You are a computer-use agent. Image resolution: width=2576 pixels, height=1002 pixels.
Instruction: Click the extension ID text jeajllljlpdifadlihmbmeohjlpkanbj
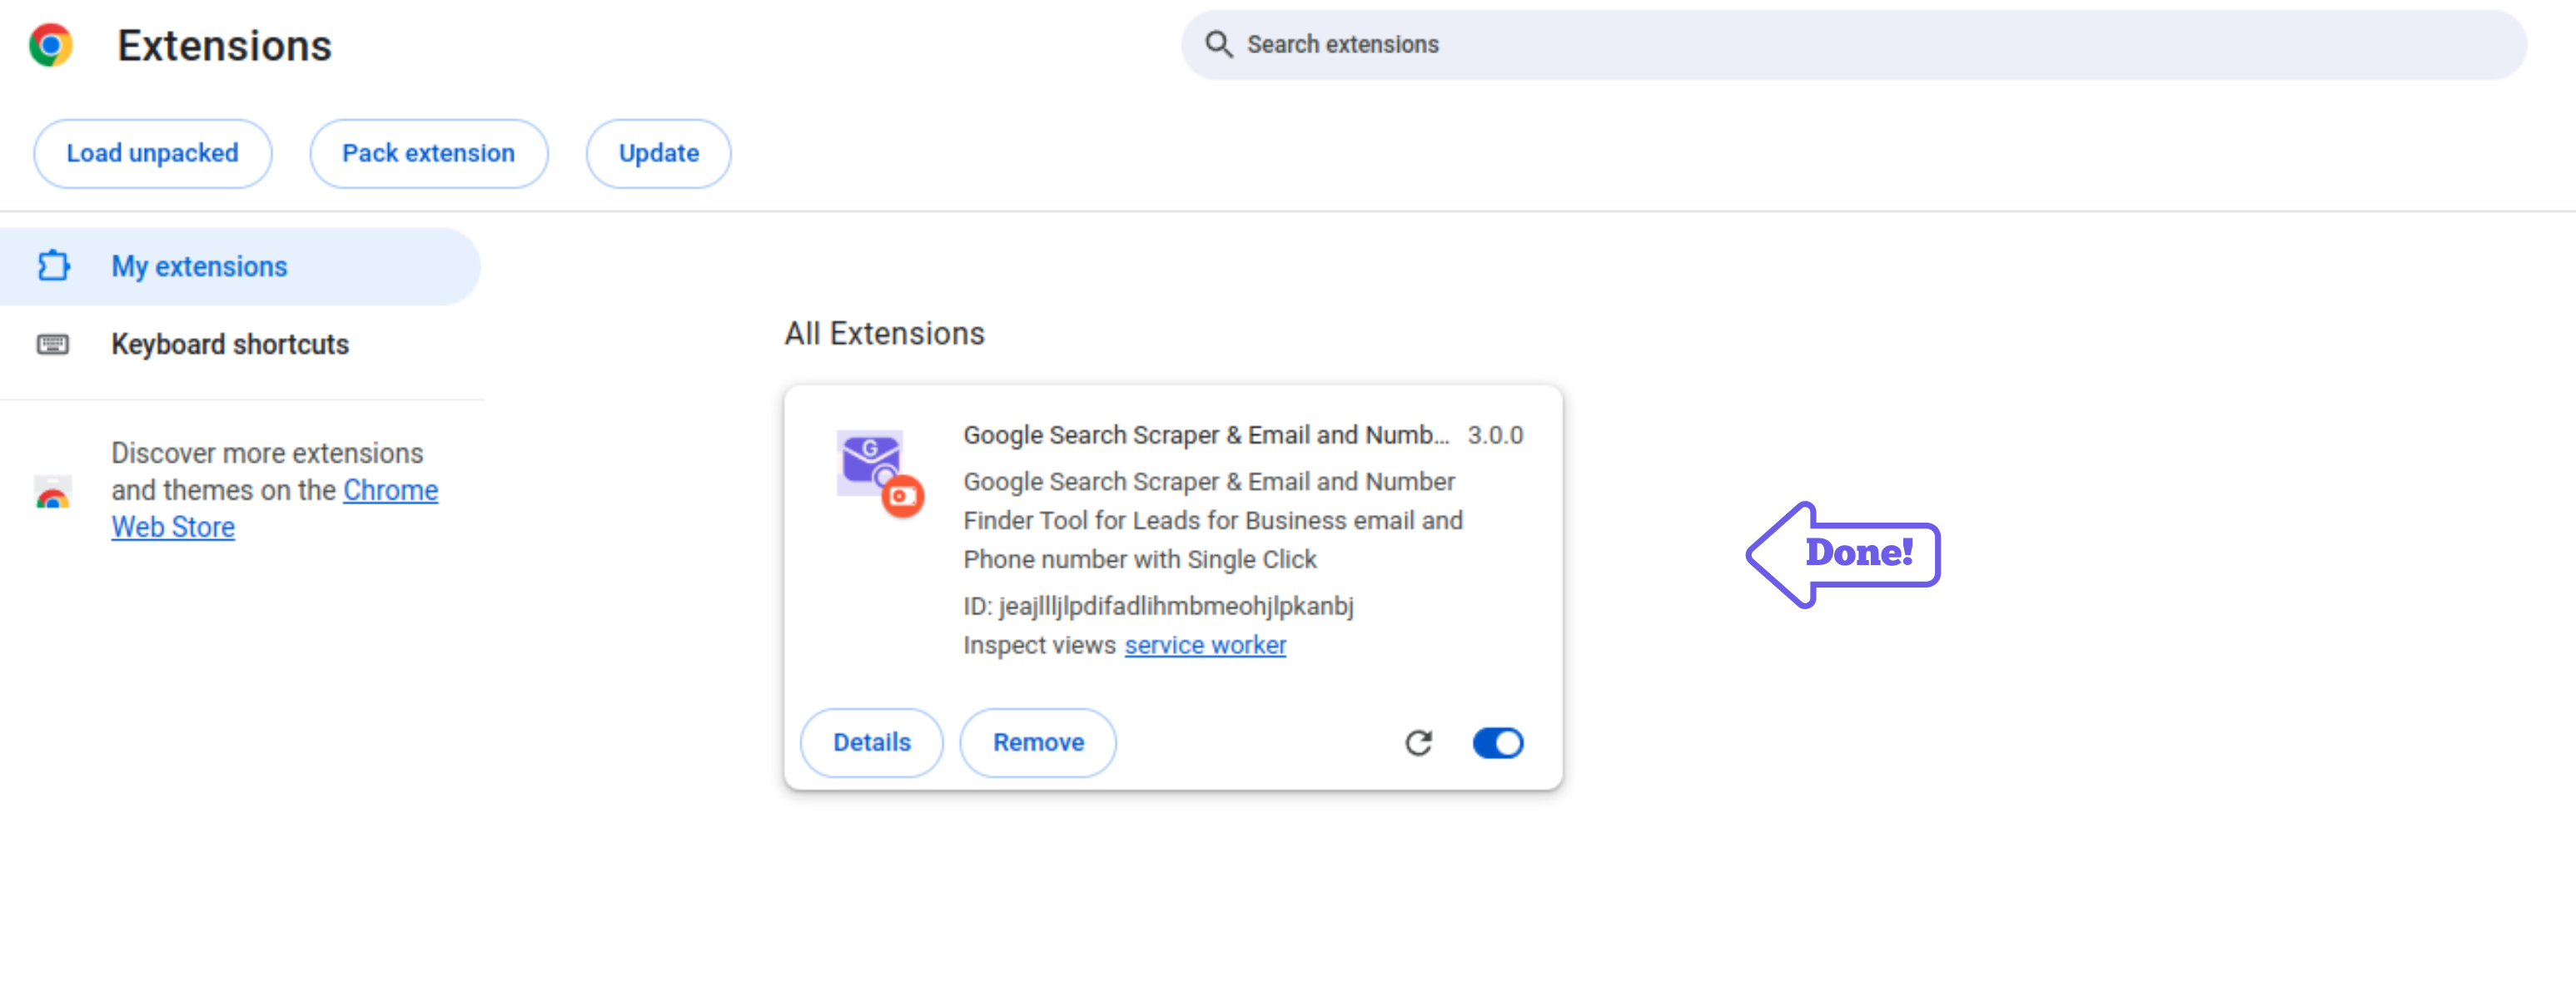click(x=1176, y=606)
